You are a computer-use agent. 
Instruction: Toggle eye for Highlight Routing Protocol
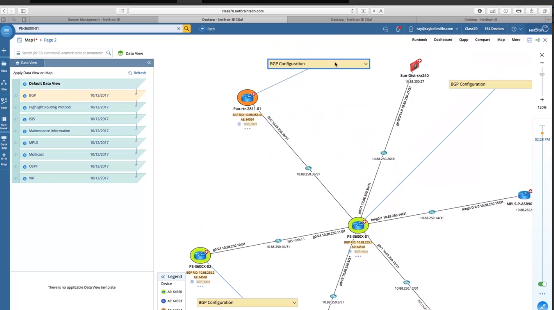tap(16, 107)
